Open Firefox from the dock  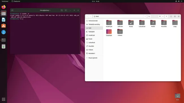[x=3, y=7]
